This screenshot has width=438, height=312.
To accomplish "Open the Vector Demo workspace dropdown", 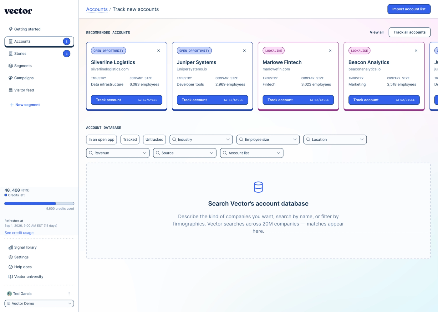I will tap(39, 304).
